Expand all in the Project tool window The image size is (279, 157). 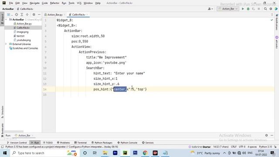[22, 14]
